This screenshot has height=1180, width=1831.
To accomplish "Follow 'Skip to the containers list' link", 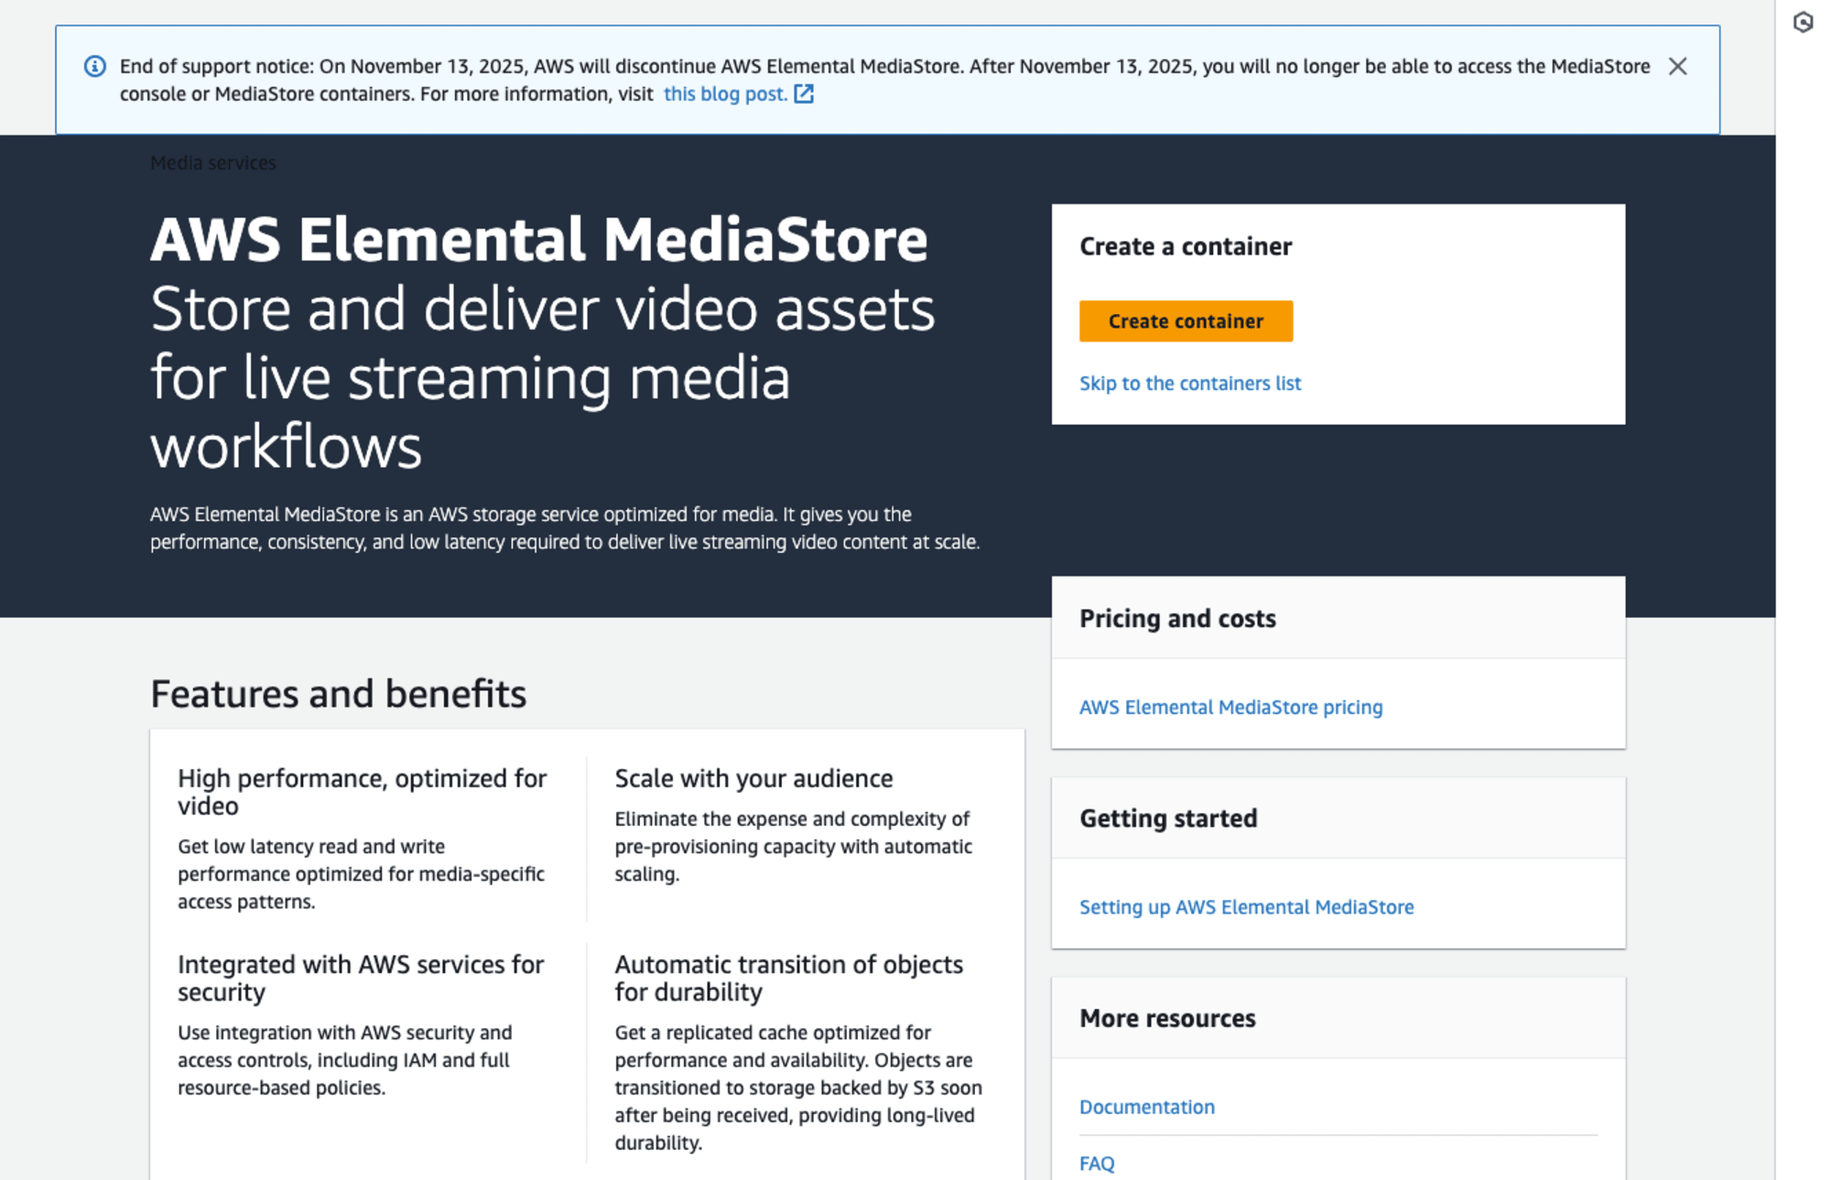I will [x=1190, y=383].
